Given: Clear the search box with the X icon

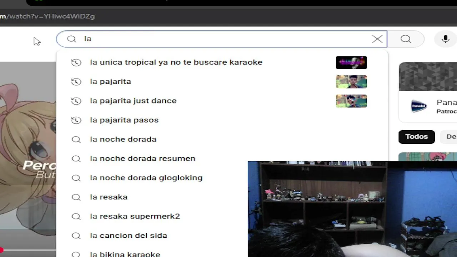Looking at the screenshot, I should 377,39.
